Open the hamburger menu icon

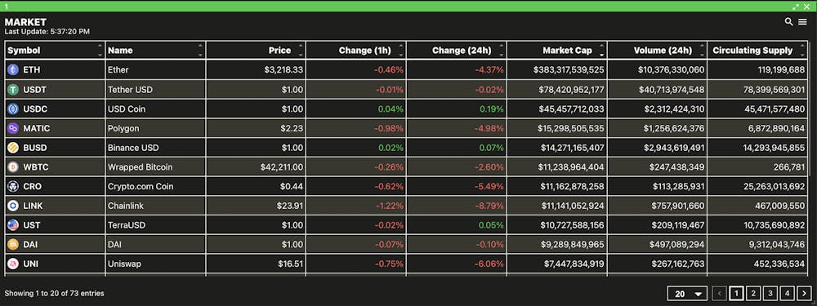coord(802,22)
